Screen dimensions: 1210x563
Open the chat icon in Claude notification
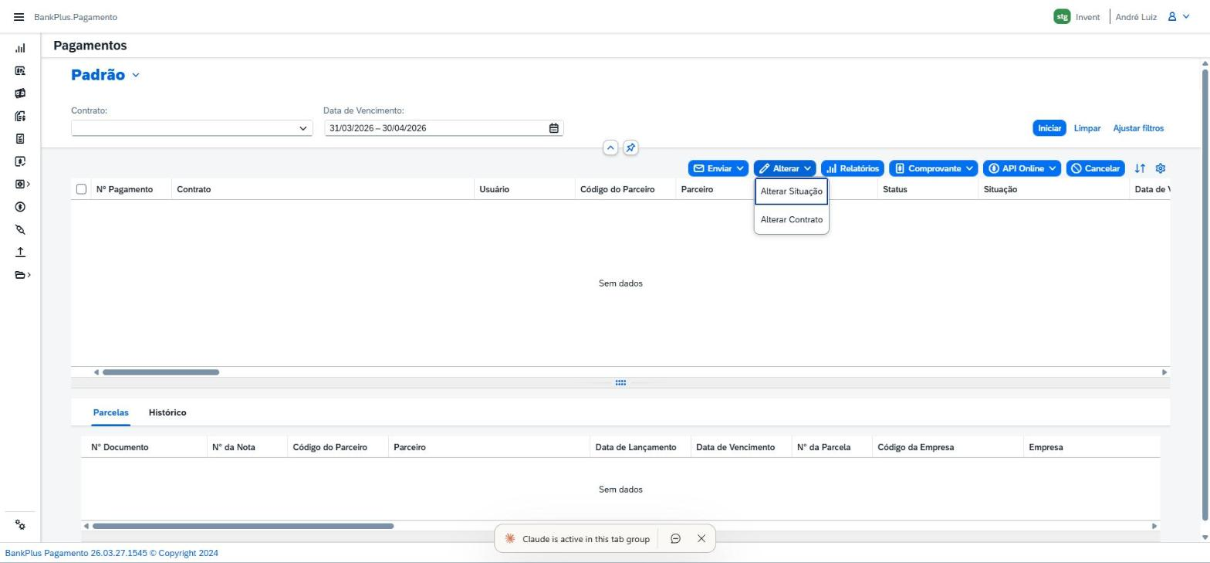675,539
